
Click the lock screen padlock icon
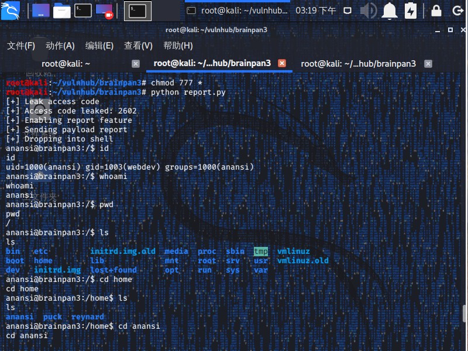436,11
